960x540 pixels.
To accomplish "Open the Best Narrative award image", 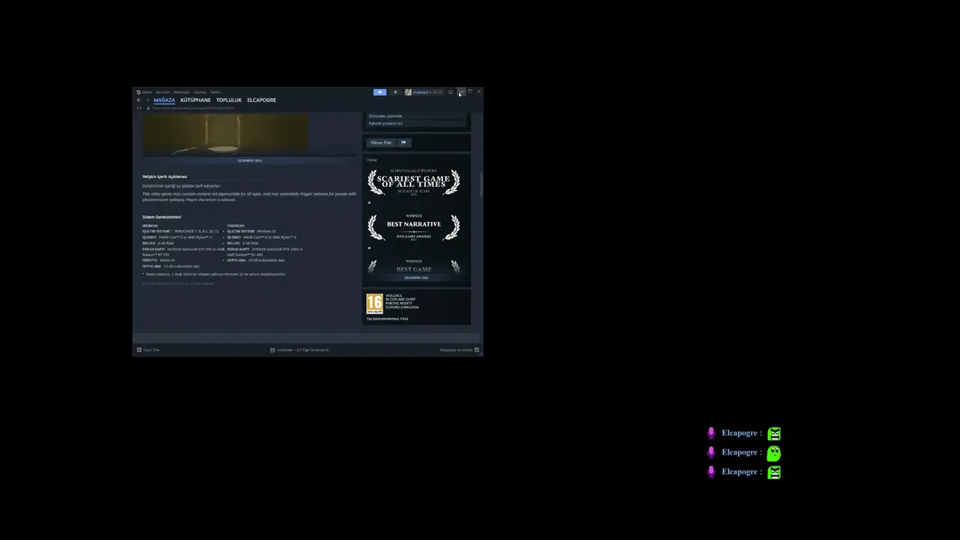I will (414, 227).
